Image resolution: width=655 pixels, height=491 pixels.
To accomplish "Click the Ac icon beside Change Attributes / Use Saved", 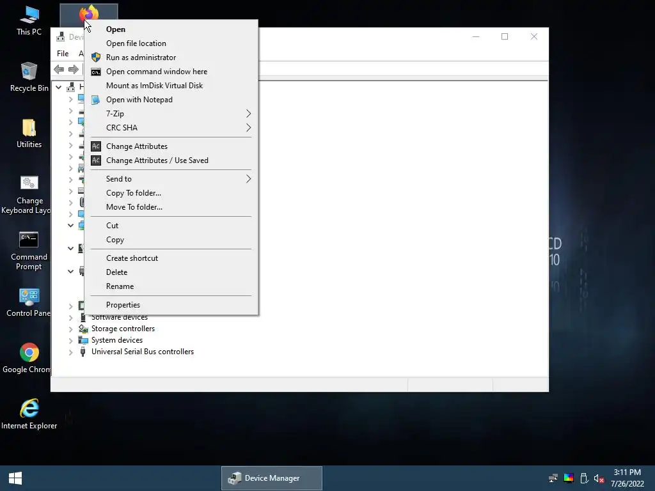I will (96, 160).
